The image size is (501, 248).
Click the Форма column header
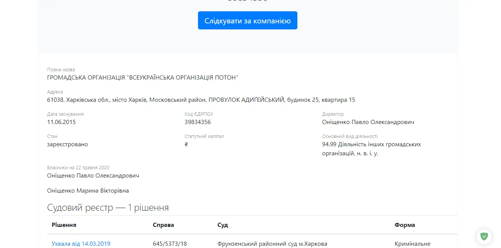click(x=405, y=225)
